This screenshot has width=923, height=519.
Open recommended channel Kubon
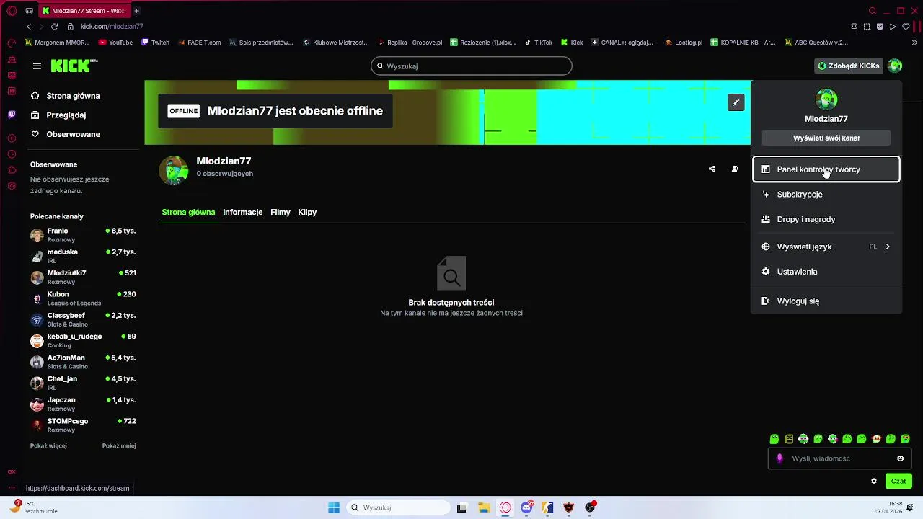coord(83,298)
